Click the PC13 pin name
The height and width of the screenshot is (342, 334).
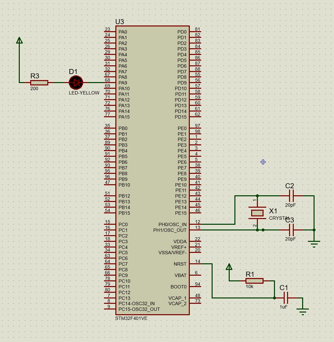[x=124, y=298]
